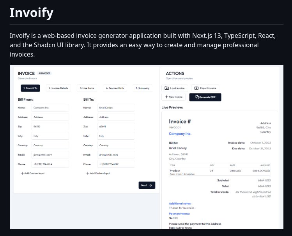The height and width of the screenshot is (236, 292).
Task: Select the 4. Payment Info tab
Action: 115,88
